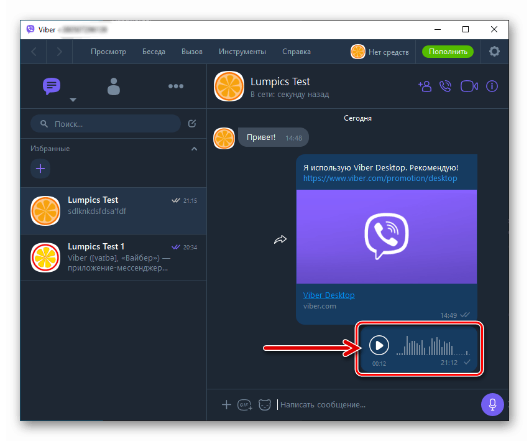Open the purple Viber preview image

(387, 236)
